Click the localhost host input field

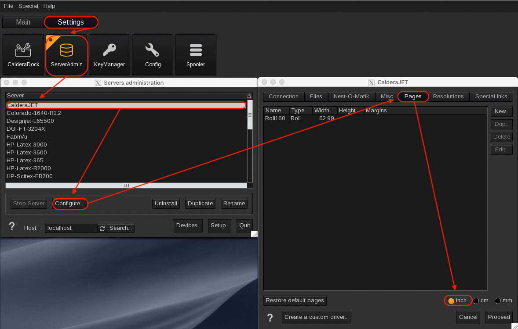pos(70,228)
